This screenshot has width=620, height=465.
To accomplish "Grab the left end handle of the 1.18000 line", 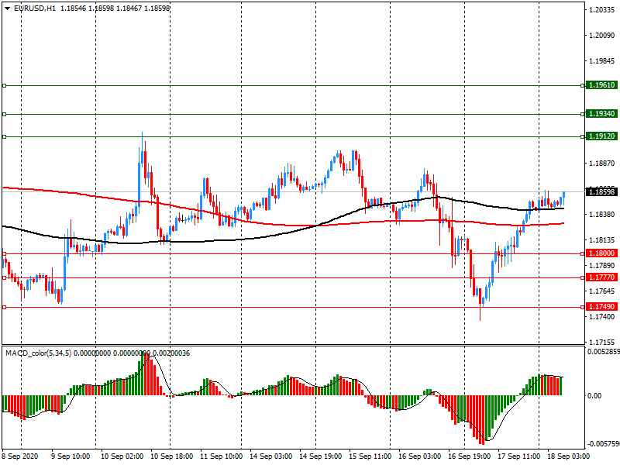I will click(5, 254).
